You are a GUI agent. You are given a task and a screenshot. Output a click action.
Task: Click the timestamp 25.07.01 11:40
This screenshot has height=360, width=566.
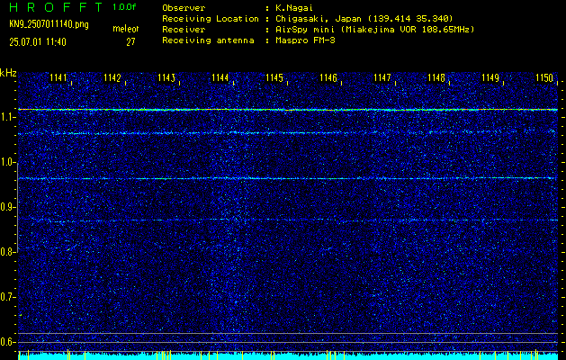[x=38, y=42]
